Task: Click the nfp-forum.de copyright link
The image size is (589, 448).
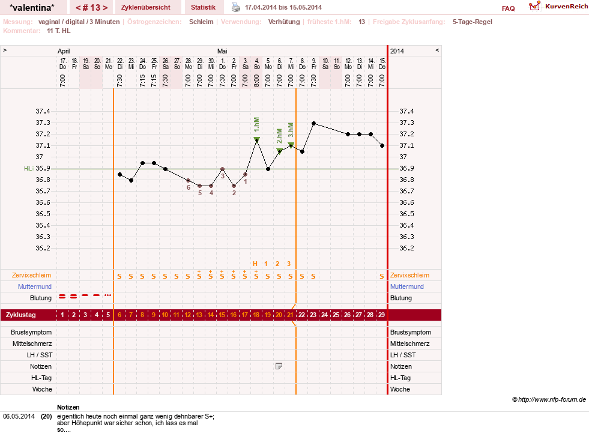Action: coord(549,399)
